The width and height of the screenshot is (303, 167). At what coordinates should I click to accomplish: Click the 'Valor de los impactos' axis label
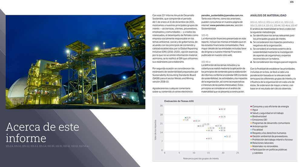point(155,130)
